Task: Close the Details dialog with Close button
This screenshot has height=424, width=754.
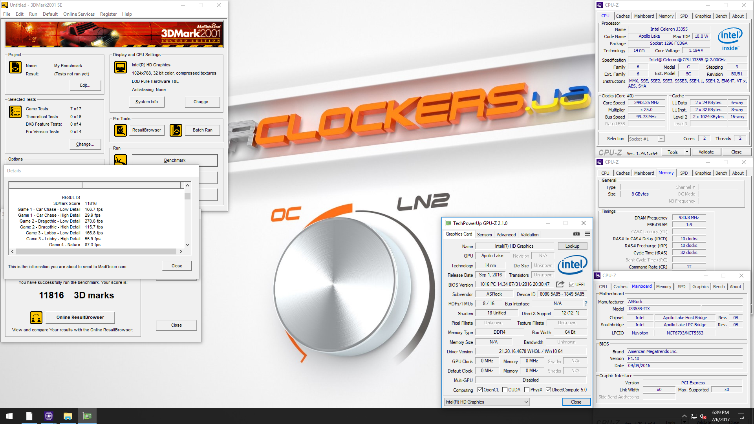Action: [x=177, y=266]
